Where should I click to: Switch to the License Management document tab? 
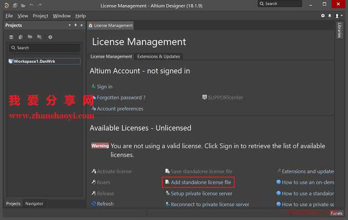click(x=111, y=26)
